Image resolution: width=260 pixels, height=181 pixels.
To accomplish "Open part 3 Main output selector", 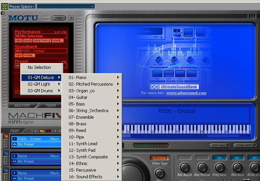I will 56,173.
